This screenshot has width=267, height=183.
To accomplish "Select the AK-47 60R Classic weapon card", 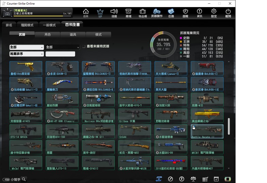I will pos(62,116).
